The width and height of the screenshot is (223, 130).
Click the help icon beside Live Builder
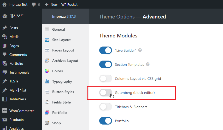click(x=140, y=50)
